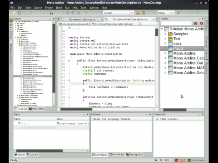
Task: Click the Save All toolbar icon
Action: [30, 13]
